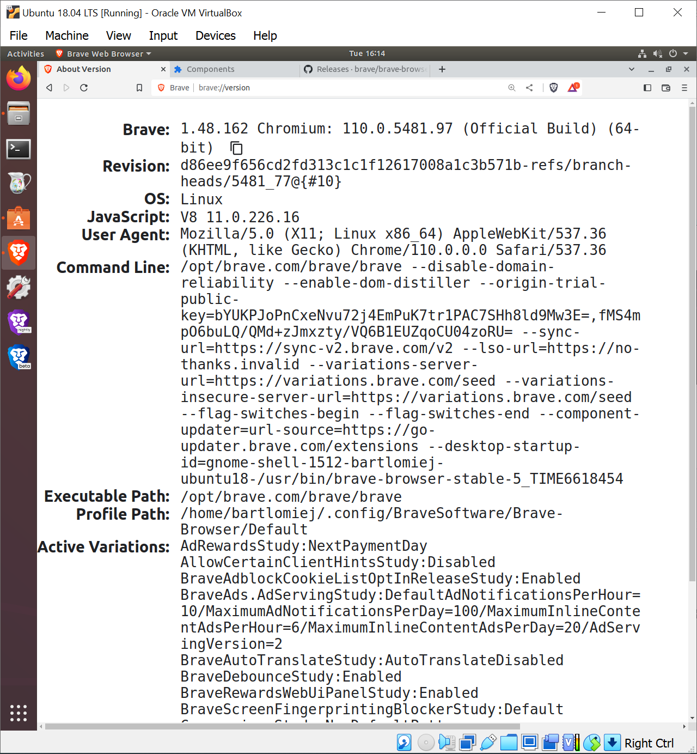Open the Devices menu
The width and height of the screenshot is (697, 754).
pos(215,35)
